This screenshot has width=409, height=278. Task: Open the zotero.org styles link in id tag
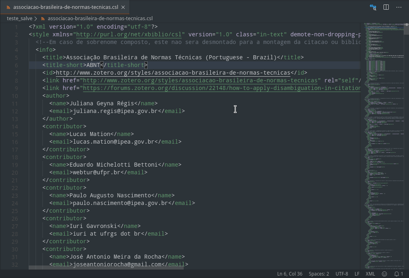tap(173, 73)
